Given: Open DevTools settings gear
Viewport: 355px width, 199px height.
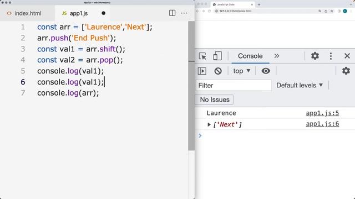Looking at the screenshot, I should click(x=315, y=56).
